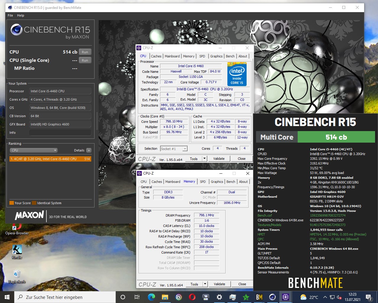The image size is (378, 303).
Task: Click the green 'Textures/Models' entry in BenchMate
Action: tap(269, 225)
